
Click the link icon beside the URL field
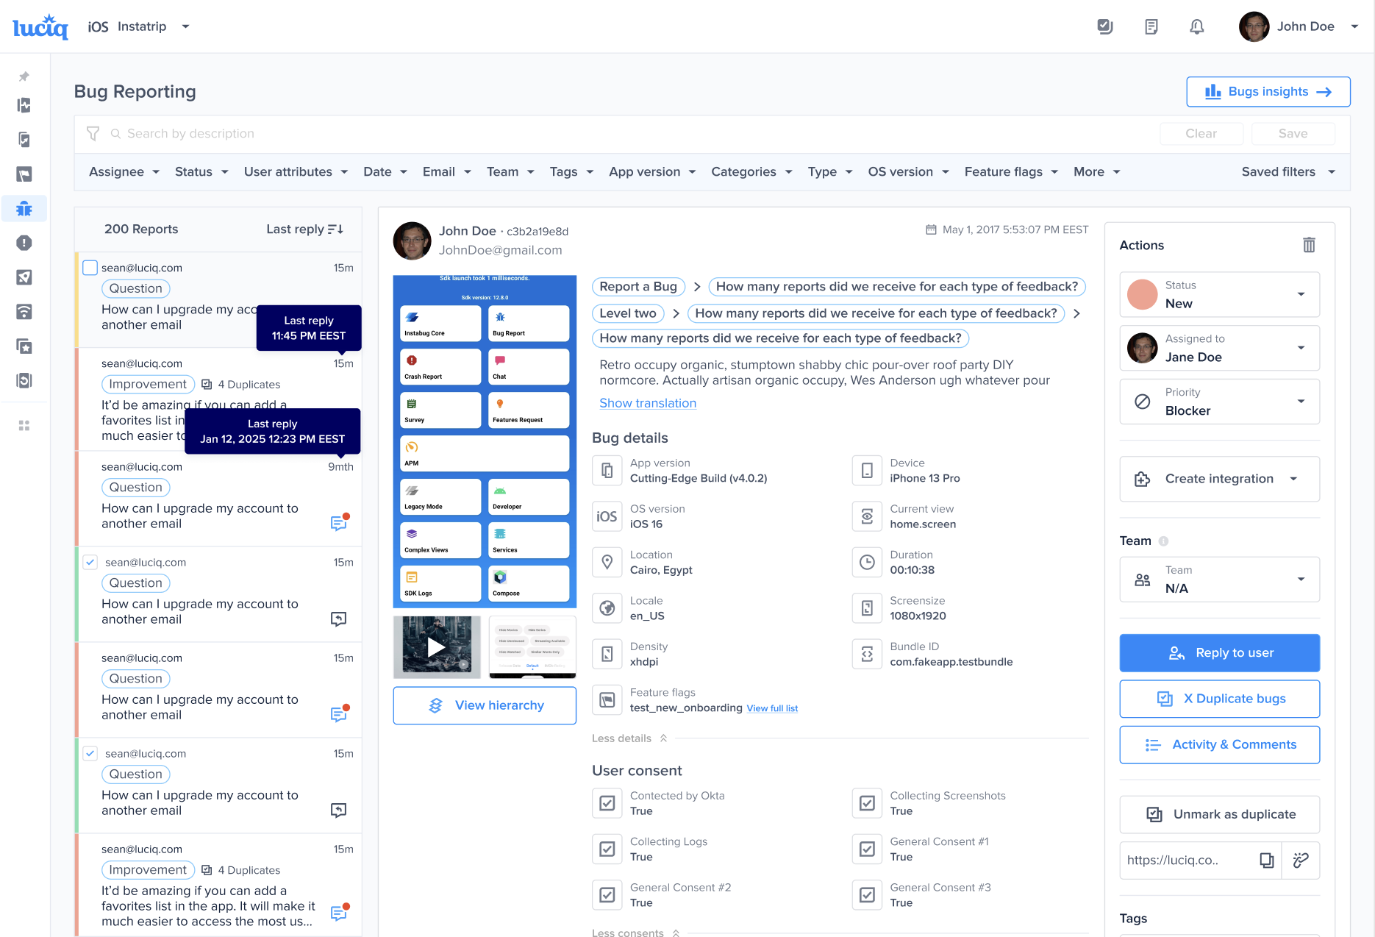(1301, 861)
